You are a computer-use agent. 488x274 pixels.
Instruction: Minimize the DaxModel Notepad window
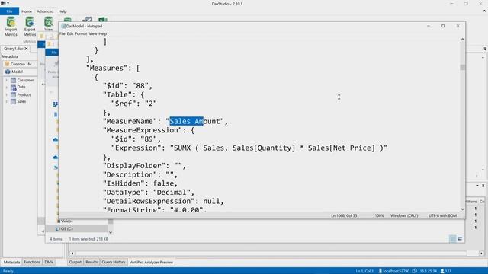(429, 26)
